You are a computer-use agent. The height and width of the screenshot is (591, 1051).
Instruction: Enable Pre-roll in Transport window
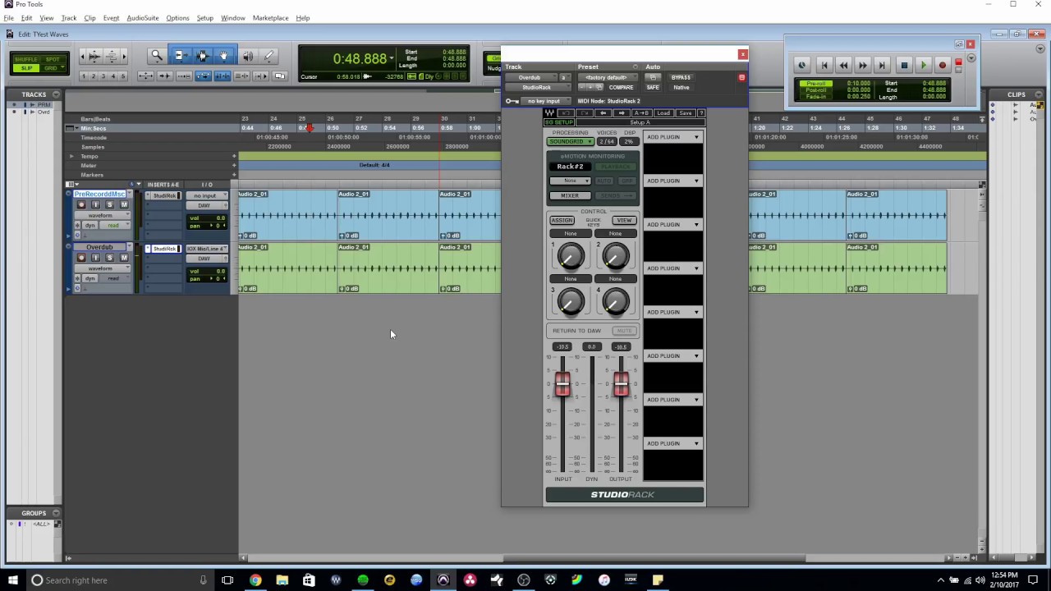click(816, 84)
